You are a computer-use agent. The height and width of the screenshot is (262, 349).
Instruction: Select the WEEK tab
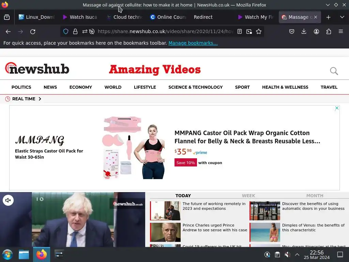[248, 195]
